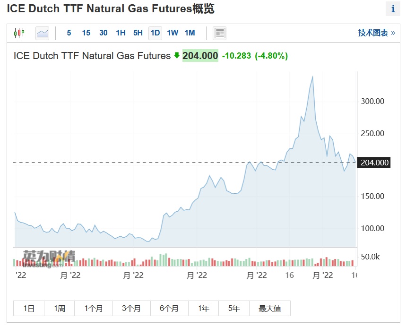Show the 1个月 time range
Viewport: 406px width, 327px height.
[94, 309]
